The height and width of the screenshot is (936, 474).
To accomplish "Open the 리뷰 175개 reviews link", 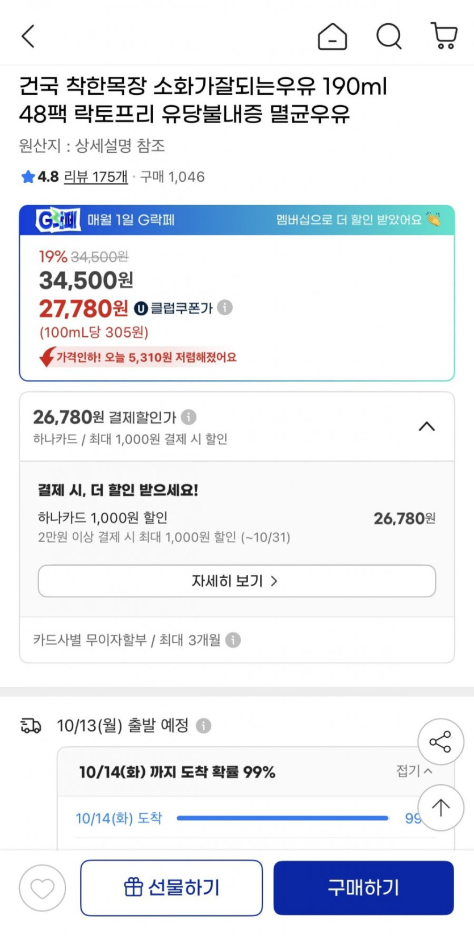I will point(95,177).
